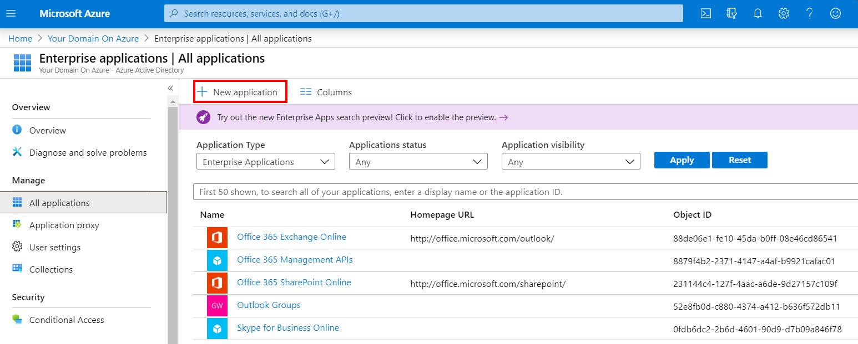
Task: Open the Directory and subscription filter
Action: tap(731, 13)
